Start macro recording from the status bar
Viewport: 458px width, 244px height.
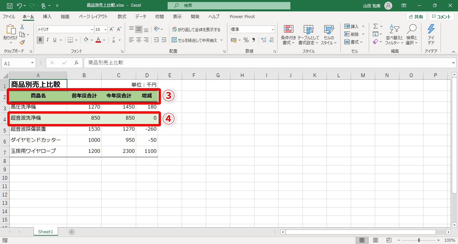coord(5,240)
